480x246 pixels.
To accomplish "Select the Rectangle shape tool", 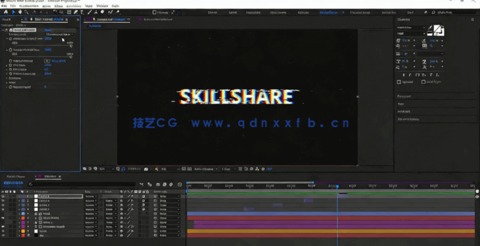I will 69,12.
